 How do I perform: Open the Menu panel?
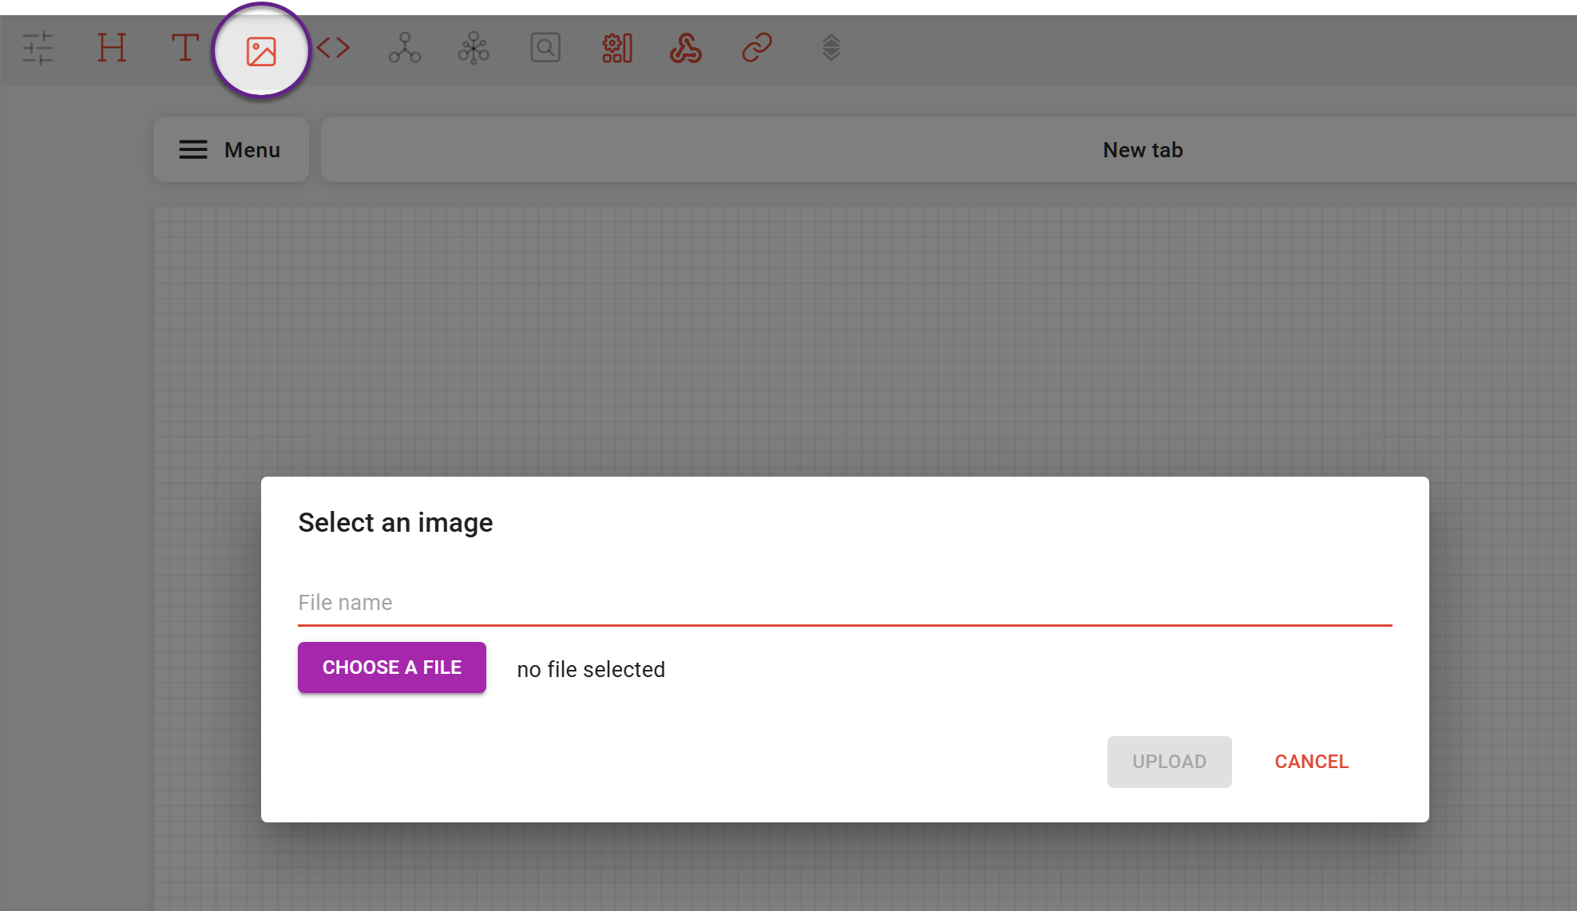[230, 149]
